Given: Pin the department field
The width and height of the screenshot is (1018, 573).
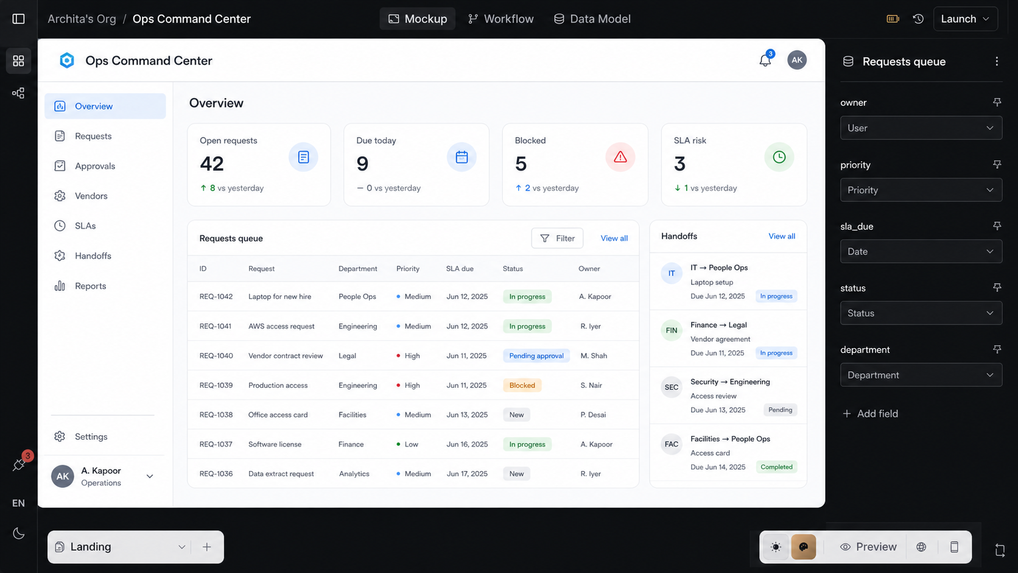Looking at the screenshot, I should pyautogui.click(x=997, y=350).
